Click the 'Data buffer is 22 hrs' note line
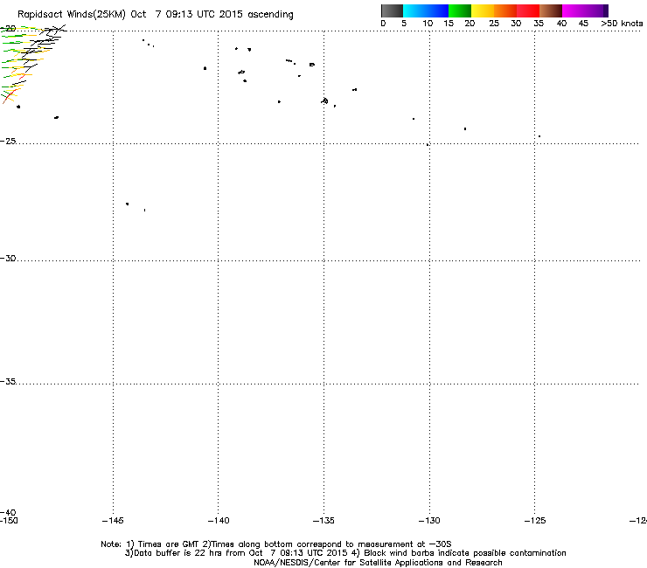 click(345, 553)
